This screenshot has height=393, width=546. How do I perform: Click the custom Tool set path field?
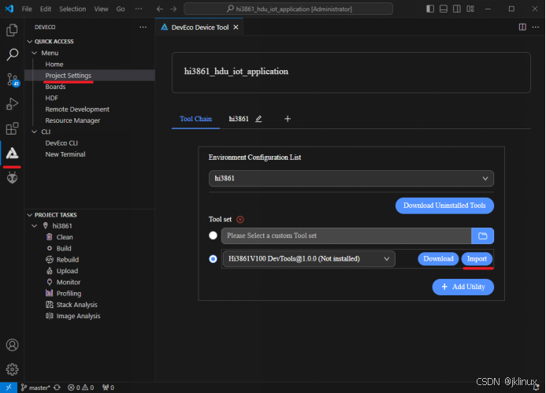(347, 236)
